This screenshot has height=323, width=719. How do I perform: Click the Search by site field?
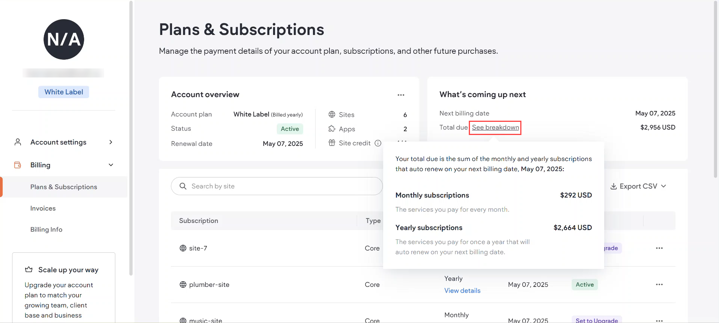tap(277, 186)
